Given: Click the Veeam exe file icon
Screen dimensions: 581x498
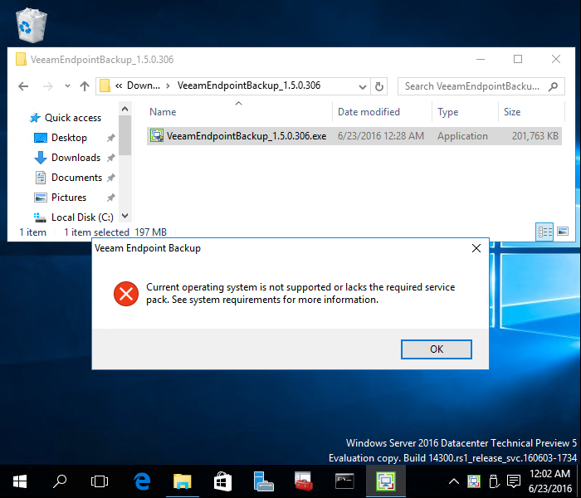Looking at the screenshot, I should click(x=157, y=136).
